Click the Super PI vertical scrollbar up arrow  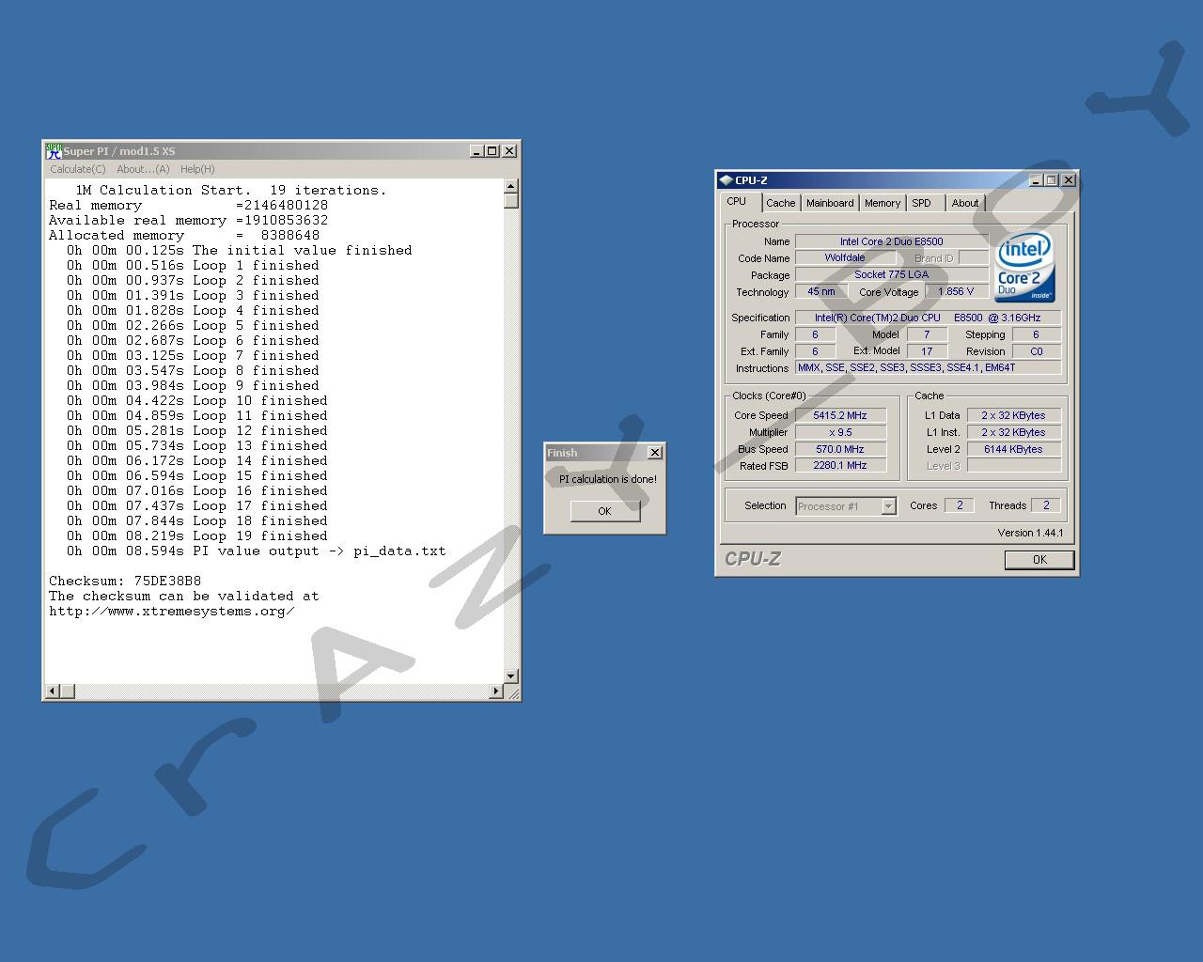click(x=511, y=186)
